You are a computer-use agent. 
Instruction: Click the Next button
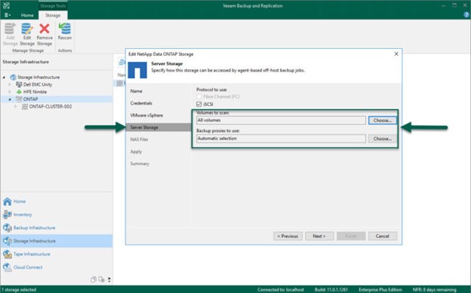319,237
